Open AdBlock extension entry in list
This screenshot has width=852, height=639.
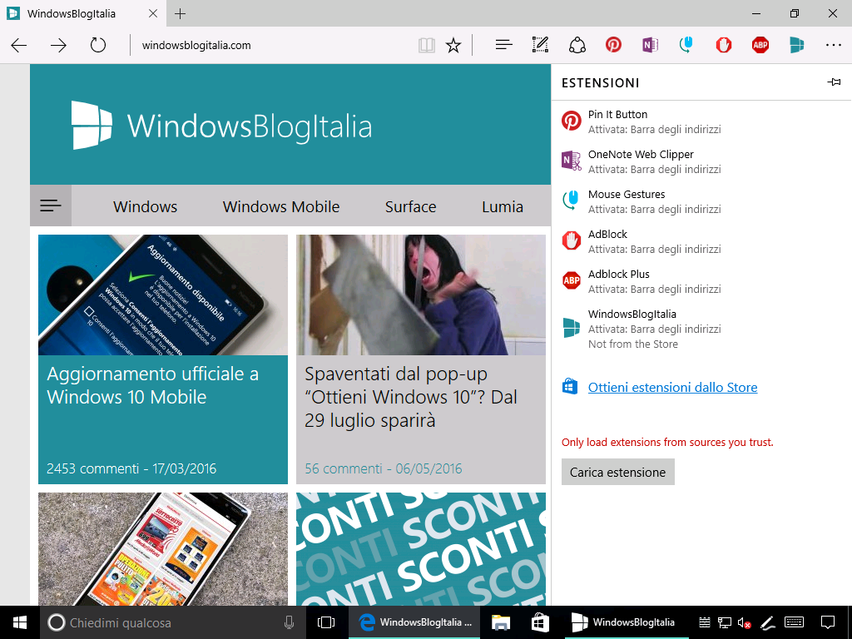pyautogui.click(x=701, y=241)
